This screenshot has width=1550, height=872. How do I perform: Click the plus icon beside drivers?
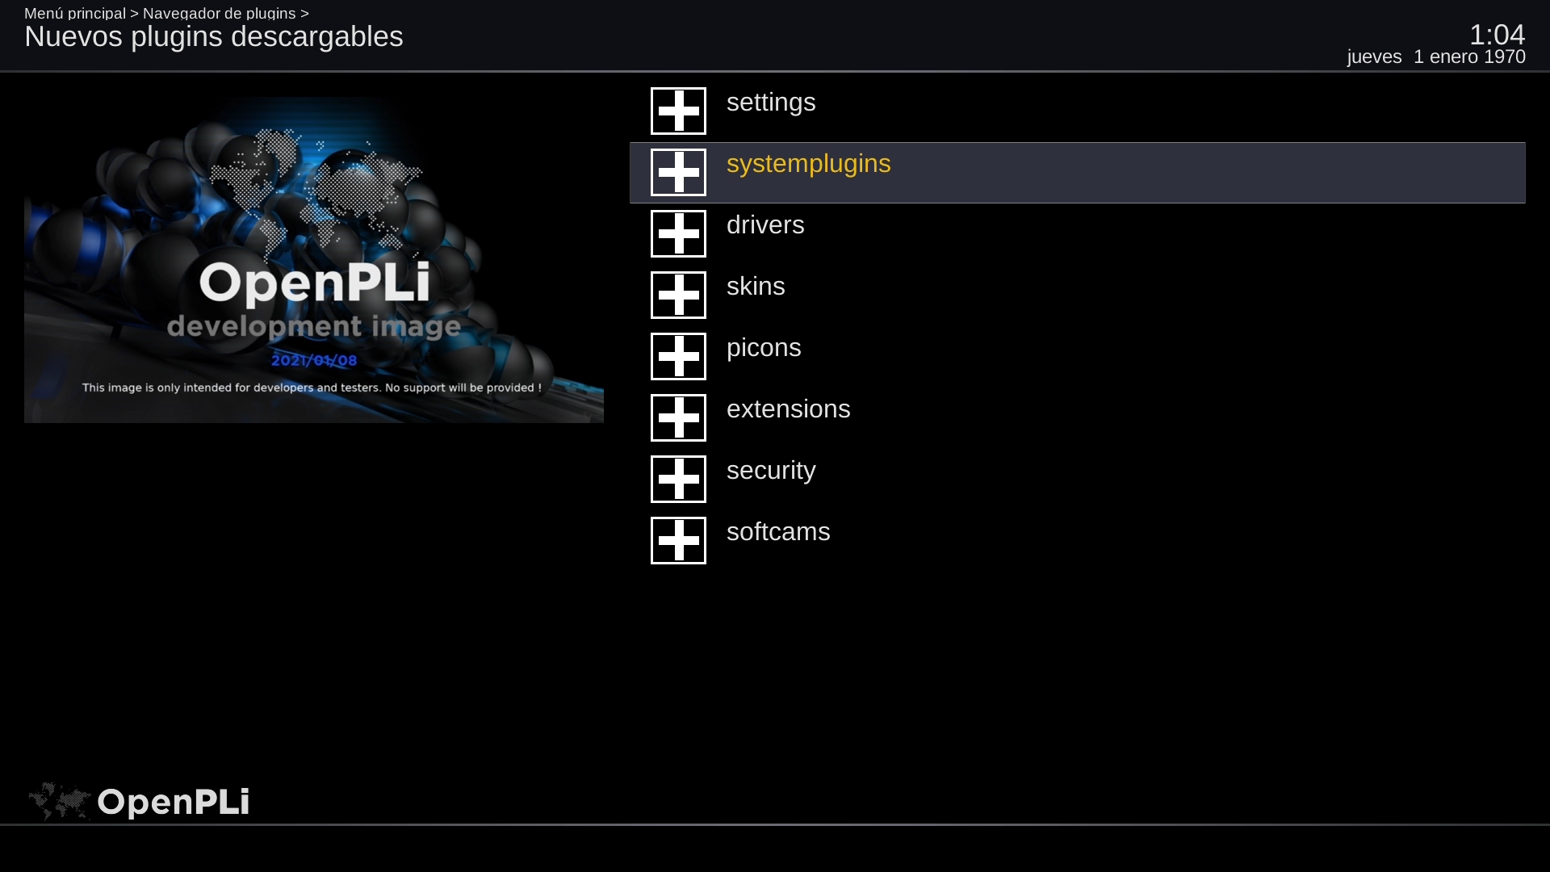(x=678, y=233)
